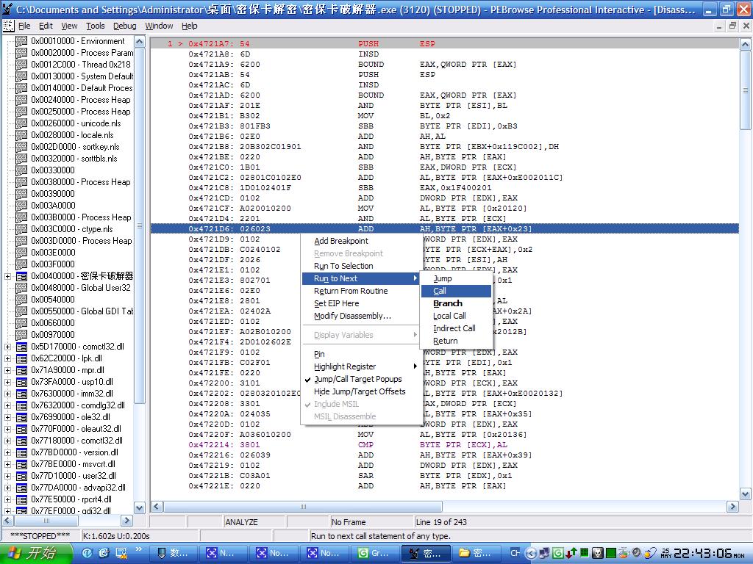
Task: Click the icon beside 0x002D0000 - sortkey.nls
Action: [x=21, y=147]
